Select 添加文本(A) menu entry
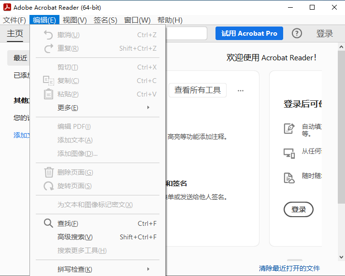Screen dimensions: 345x276 pyautogui.click(x=98, y=140)
